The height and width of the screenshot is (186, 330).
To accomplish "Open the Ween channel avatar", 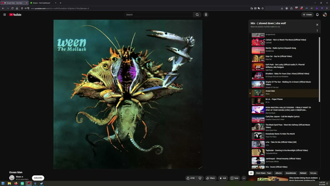I will tap(12, 178).
